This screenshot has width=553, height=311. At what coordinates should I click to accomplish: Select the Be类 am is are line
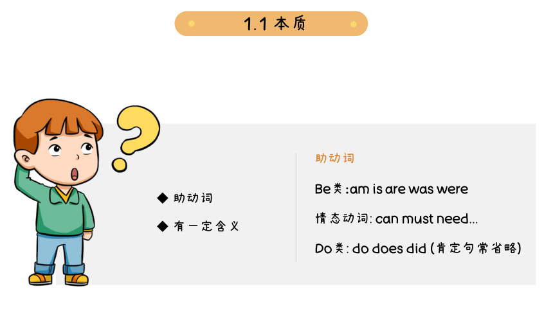[392, 189]
